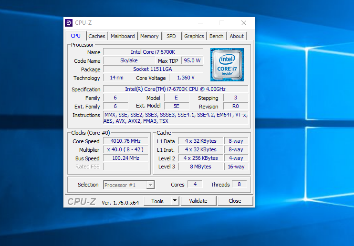Click the Stepping value 3
This screenshot has width=354, height=246.
(x=236, y=98)
